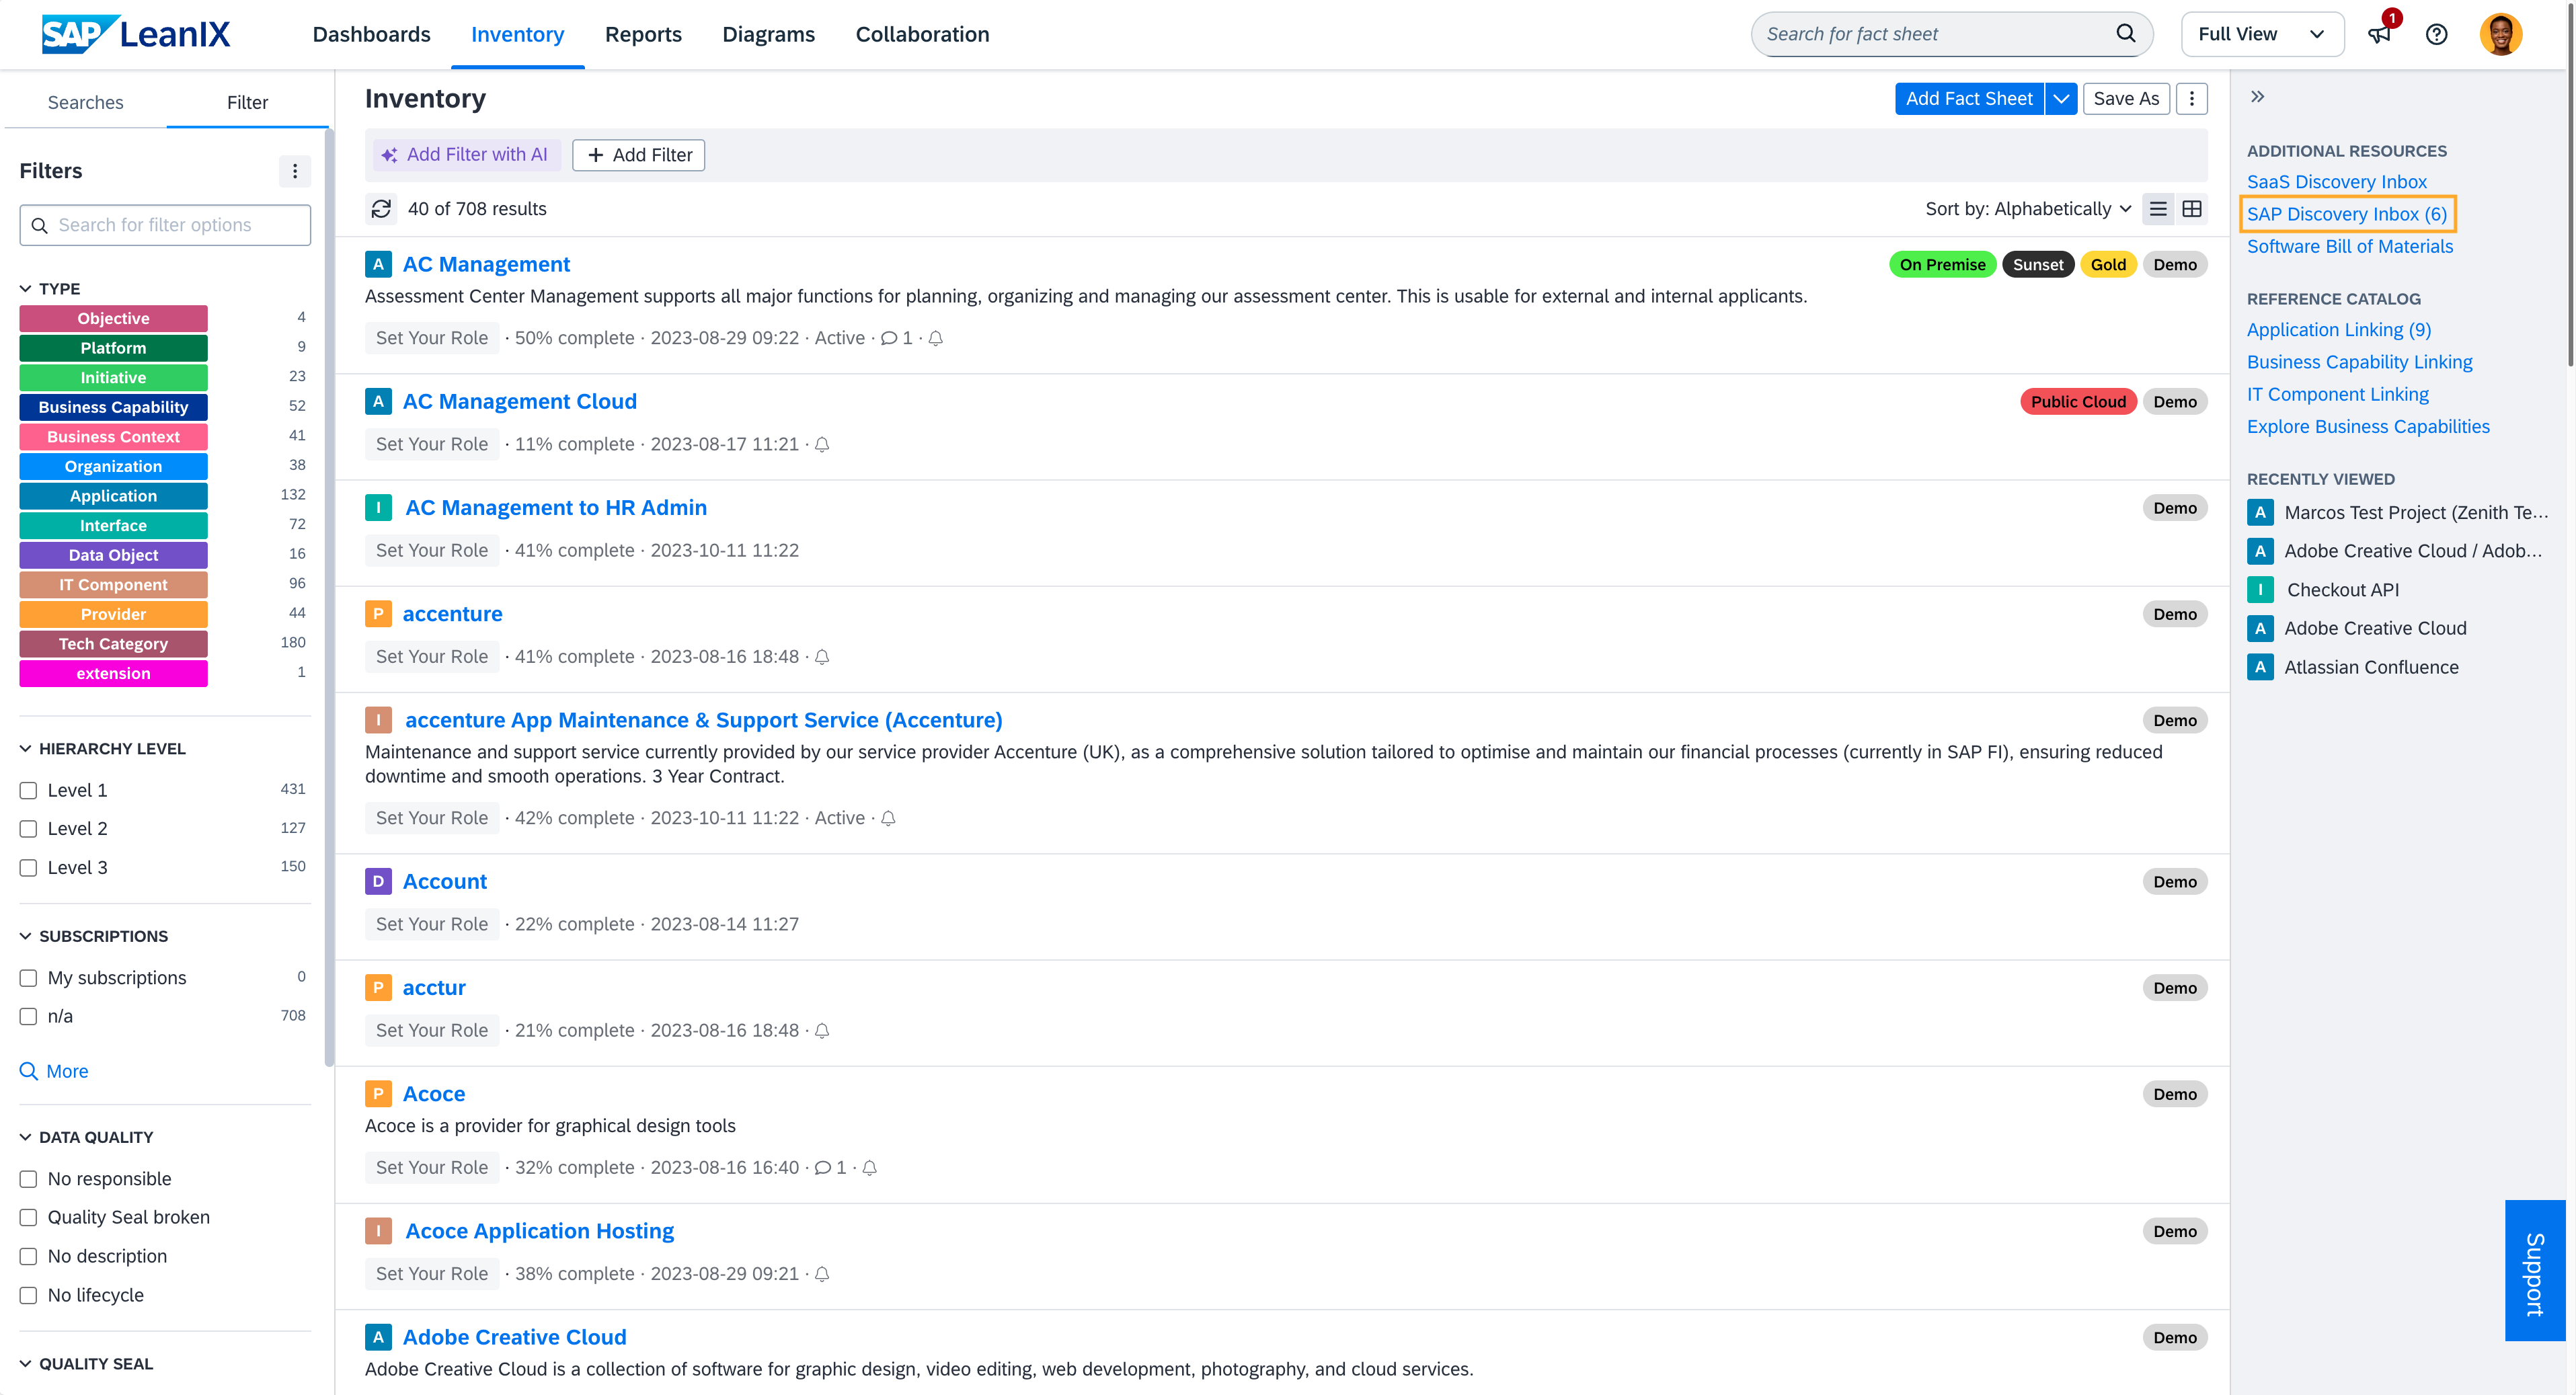Open Sort by Alphabetically dropdown

2027,209
